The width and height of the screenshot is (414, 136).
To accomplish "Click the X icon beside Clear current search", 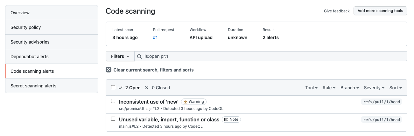I will click(x=109, y=70).
